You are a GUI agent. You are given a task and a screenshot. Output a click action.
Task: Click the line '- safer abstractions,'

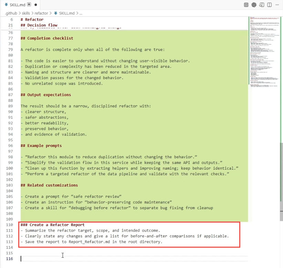[44, 117]
